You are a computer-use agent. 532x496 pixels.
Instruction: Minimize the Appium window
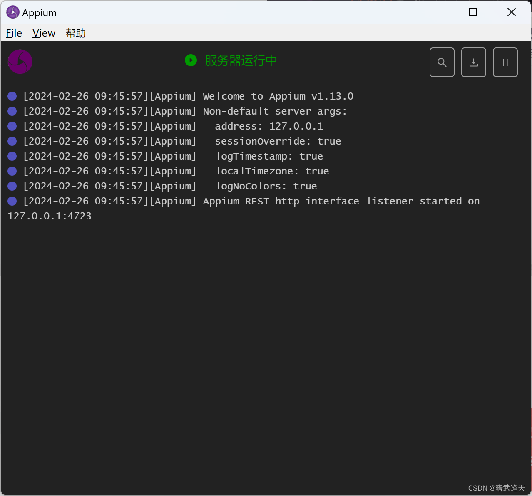pos(435,12)
